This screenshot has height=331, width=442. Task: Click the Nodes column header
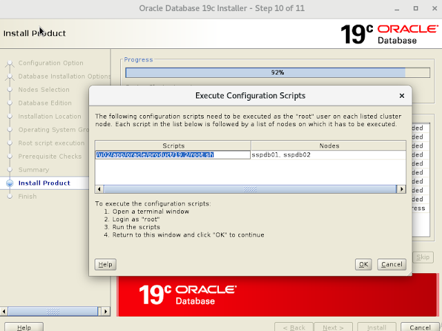coord(329,146)
